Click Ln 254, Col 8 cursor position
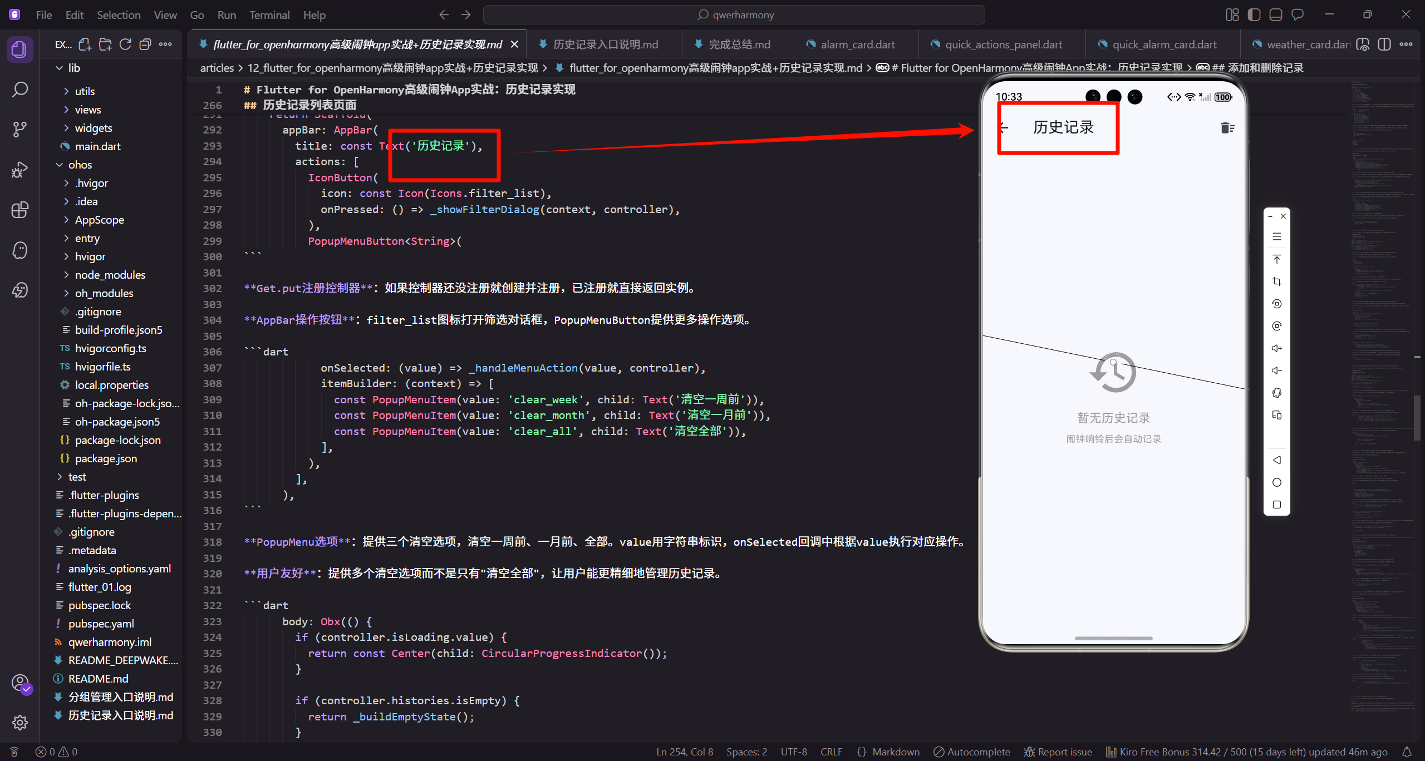Viewport: 1425px width, 761px height. [x=685, y=752]
